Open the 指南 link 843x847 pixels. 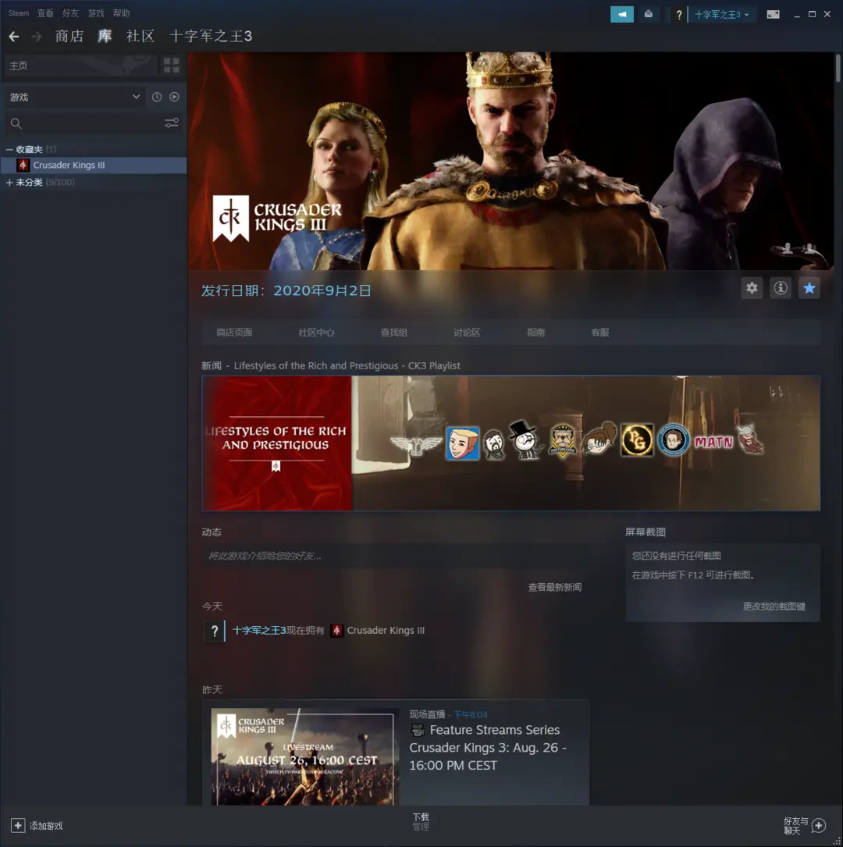535,333
